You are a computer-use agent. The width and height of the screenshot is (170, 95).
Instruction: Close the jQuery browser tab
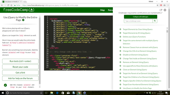21,2
